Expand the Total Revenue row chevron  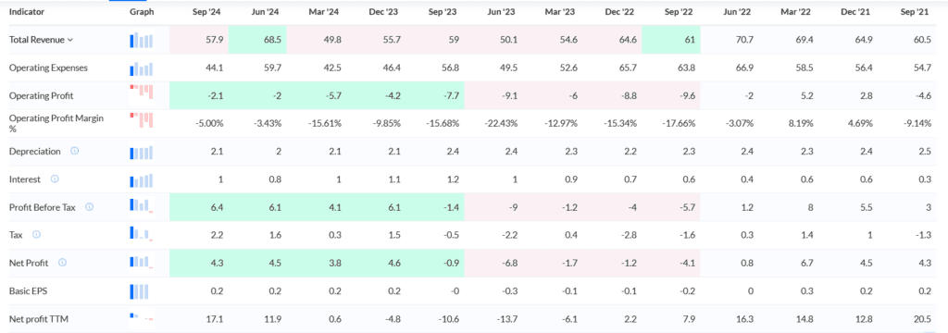tap(70, 40)
